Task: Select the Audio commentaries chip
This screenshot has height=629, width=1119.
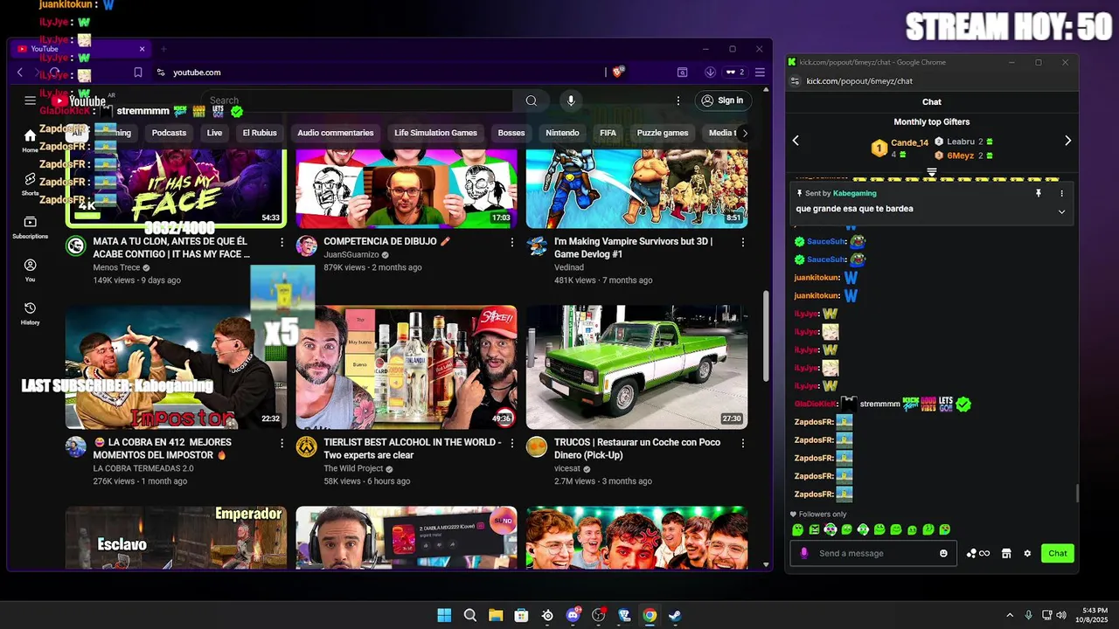Action: coord(336,133)
